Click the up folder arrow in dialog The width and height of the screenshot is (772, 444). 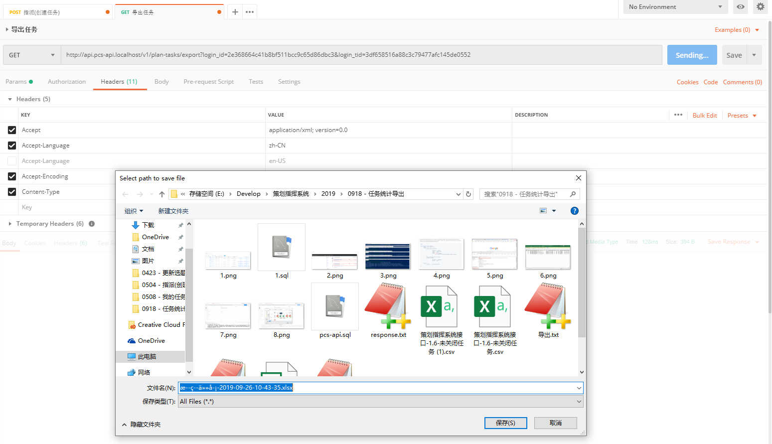click(162, 194)
